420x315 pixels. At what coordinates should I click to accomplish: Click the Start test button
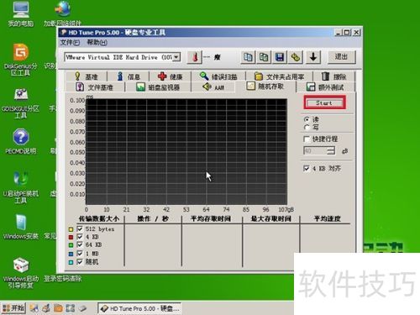coord(325,102)
